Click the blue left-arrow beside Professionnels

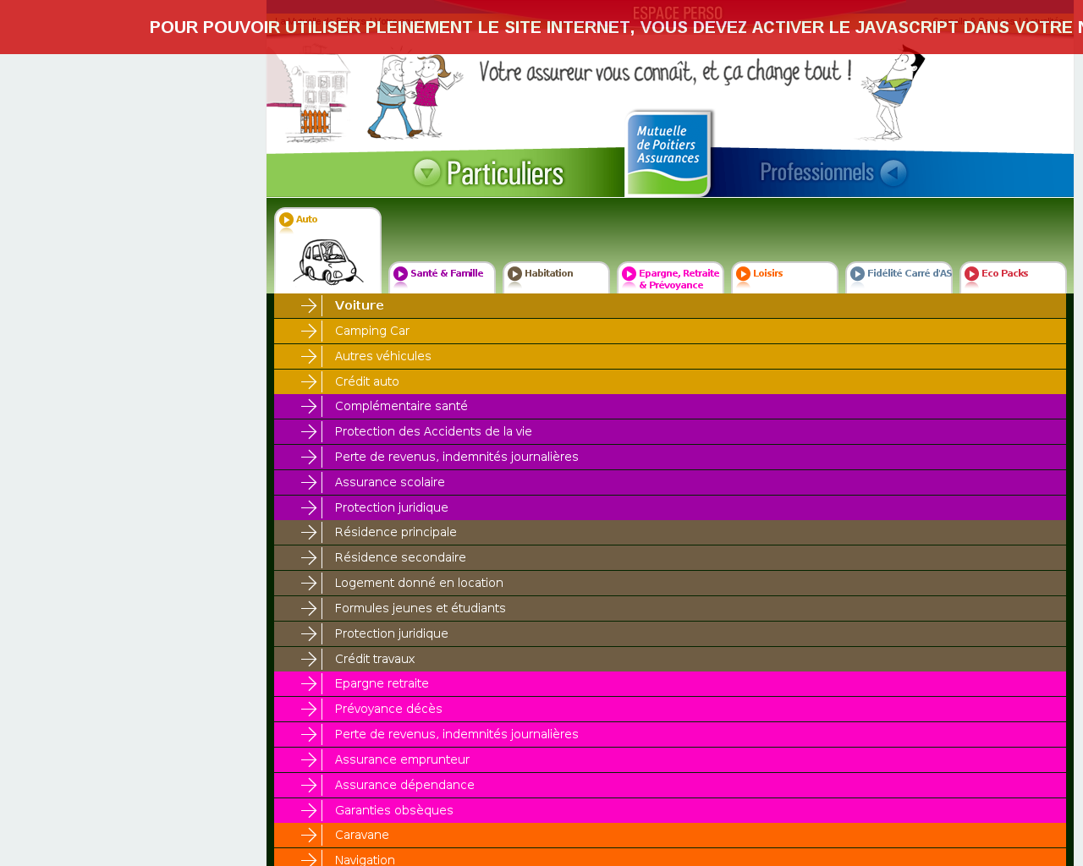[893, 173]
